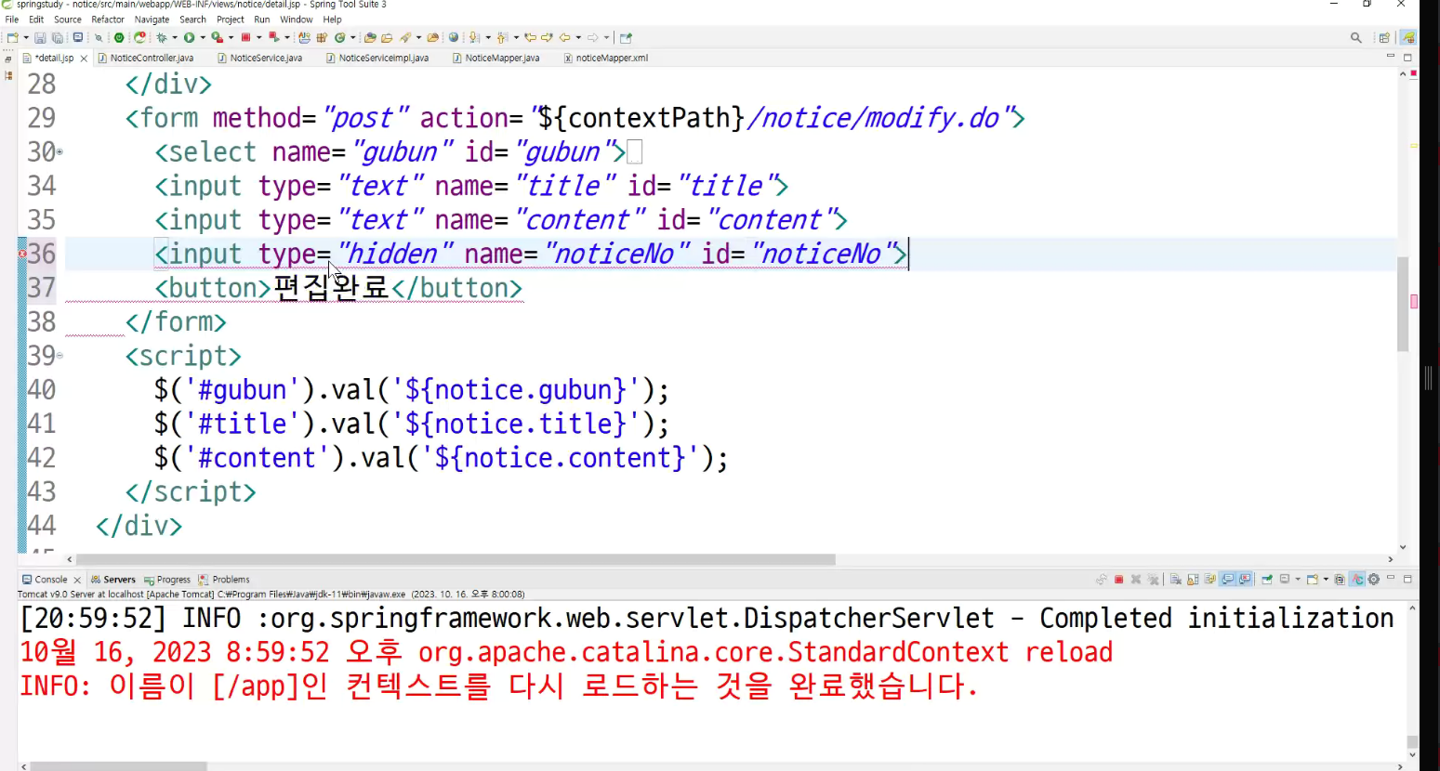The width and height of the screenshot is (1440, 771).
Task: Open the New wizard dropdown arrow
Action: pyautogui.click(x=26, y=38)
